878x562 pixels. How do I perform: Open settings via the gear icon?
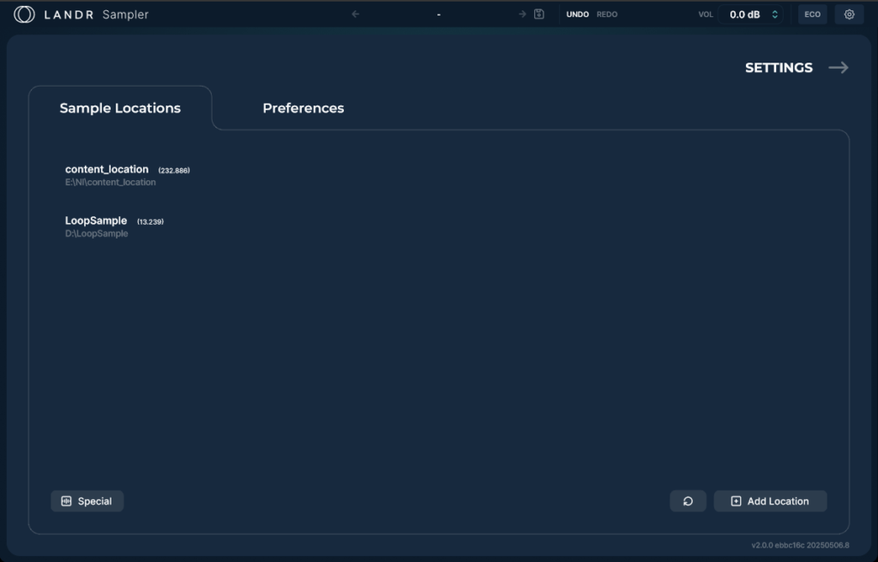pos(850,15)
